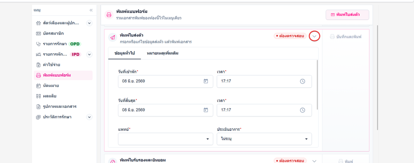This screenshot has width=414, height=163.
Task: Click the icon of พิมพ์ใบรับรองและยินยอม section
Action: click(112, 161)
